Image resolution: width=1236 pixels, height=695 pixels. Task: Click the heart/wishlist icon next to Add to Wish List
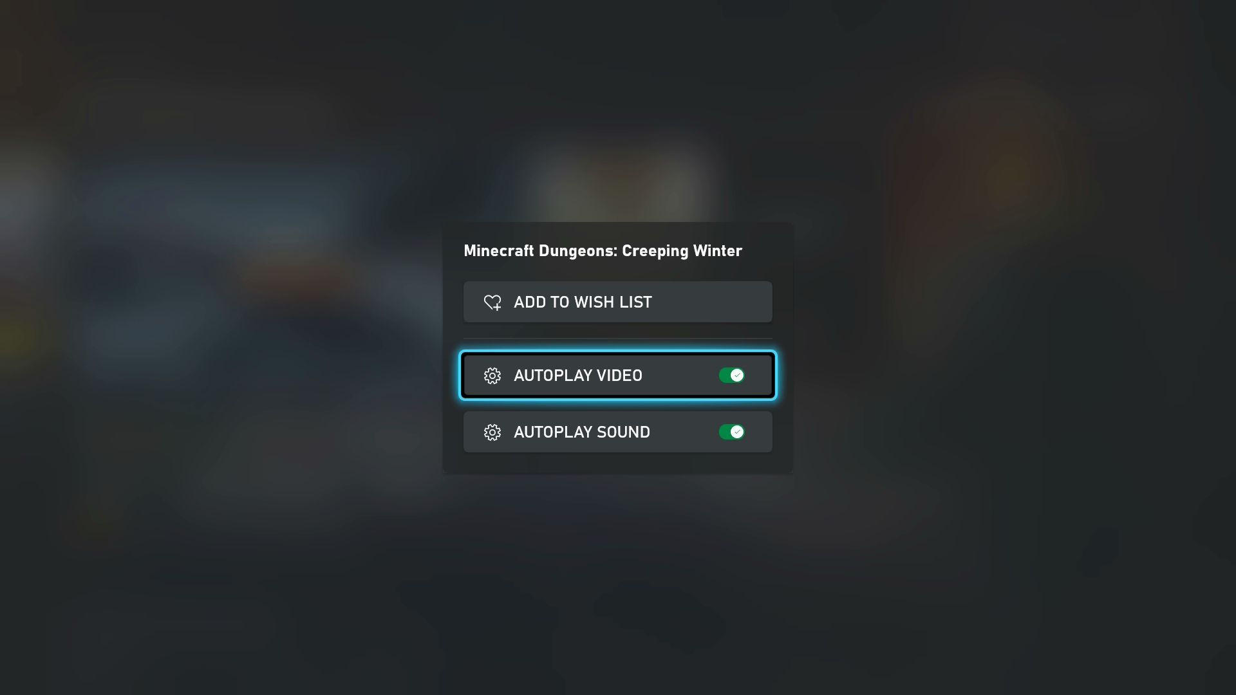492,302
